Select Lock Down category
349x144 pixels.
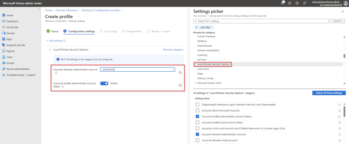[203, 69]
